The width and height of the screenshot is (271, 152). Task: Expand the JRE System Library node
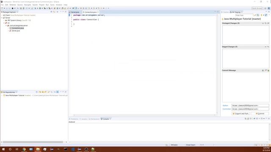click(4, 20)
